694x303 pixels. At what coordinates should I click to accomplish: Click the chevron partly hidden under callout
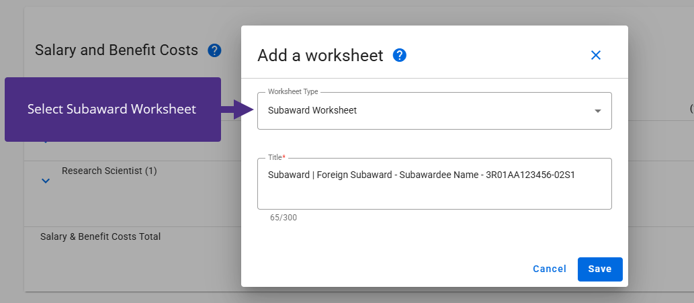[46, 141]
